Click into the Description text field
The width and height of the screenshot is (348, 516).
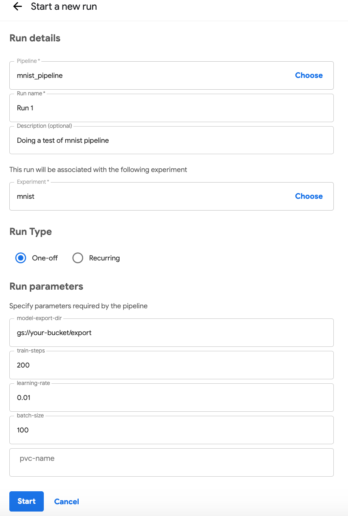pyautogui.click(x=171, y=140)
